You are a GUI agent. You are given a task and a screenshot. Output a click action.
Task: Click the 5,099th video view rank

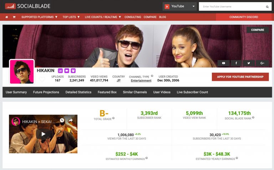coord(194,113)
